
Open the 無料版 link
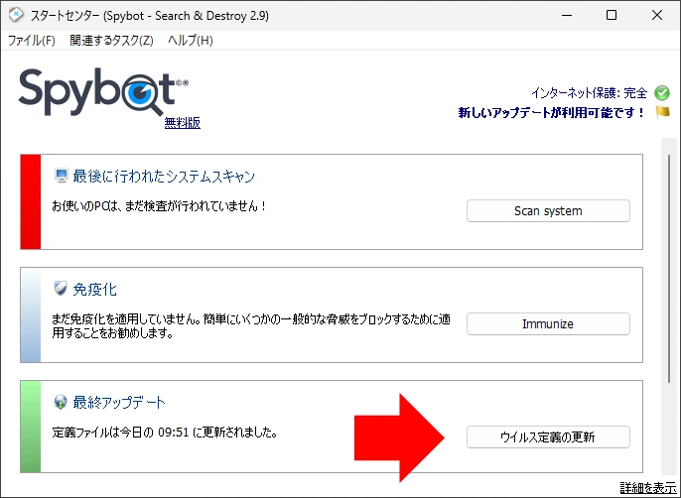coord(183,123)
